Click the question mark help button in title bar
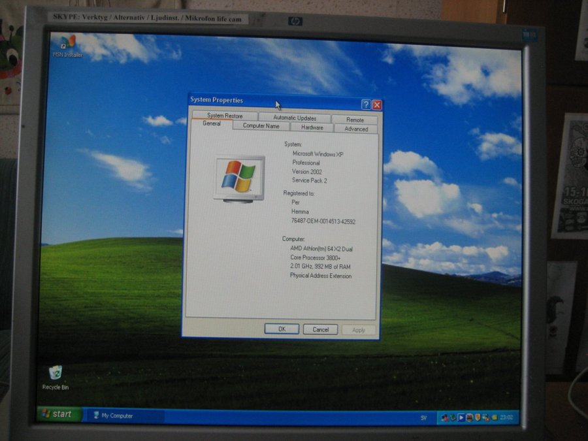Viewport: 588px width, 441px height. 366,105
